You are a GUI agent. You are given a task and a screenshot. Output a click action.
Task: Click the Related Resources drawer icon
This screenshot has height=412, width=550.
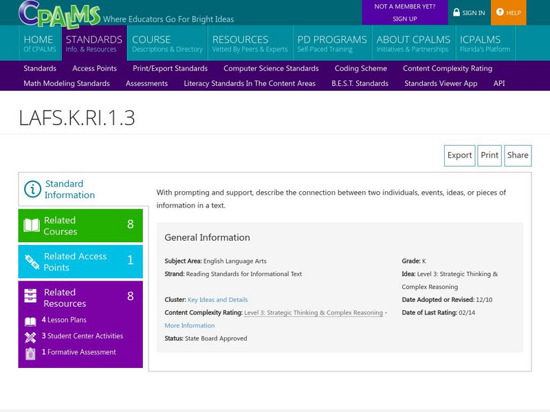tap(31, 297)
